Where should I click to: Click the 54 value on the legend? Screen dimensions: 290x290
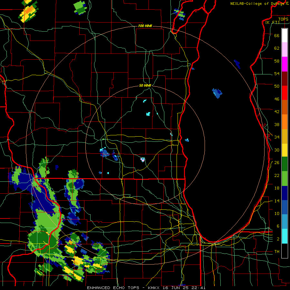point(277,73)
